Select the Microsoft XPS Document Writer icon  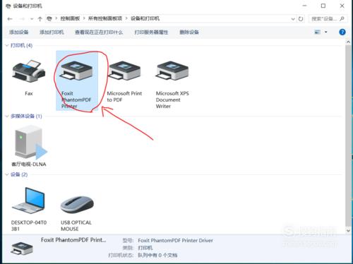click(172, 71)
